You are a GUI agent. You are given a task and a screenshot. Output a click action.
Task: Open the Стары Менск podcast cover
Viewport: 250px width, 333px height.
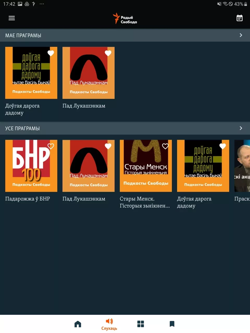pyautogui.click(x=146, y=166)
